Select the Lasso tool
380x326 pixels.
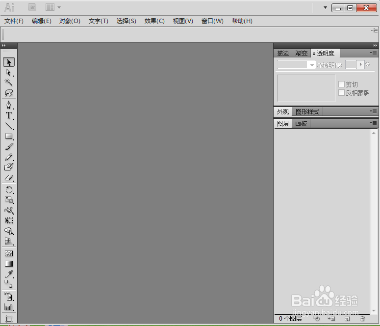coord(9,93)
